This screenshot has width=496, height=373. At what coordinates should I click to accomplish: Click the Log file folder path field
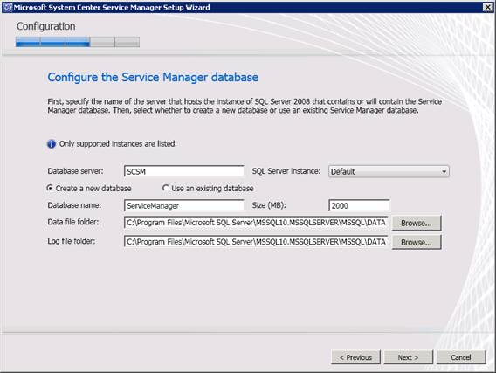(x=256, y=242)
